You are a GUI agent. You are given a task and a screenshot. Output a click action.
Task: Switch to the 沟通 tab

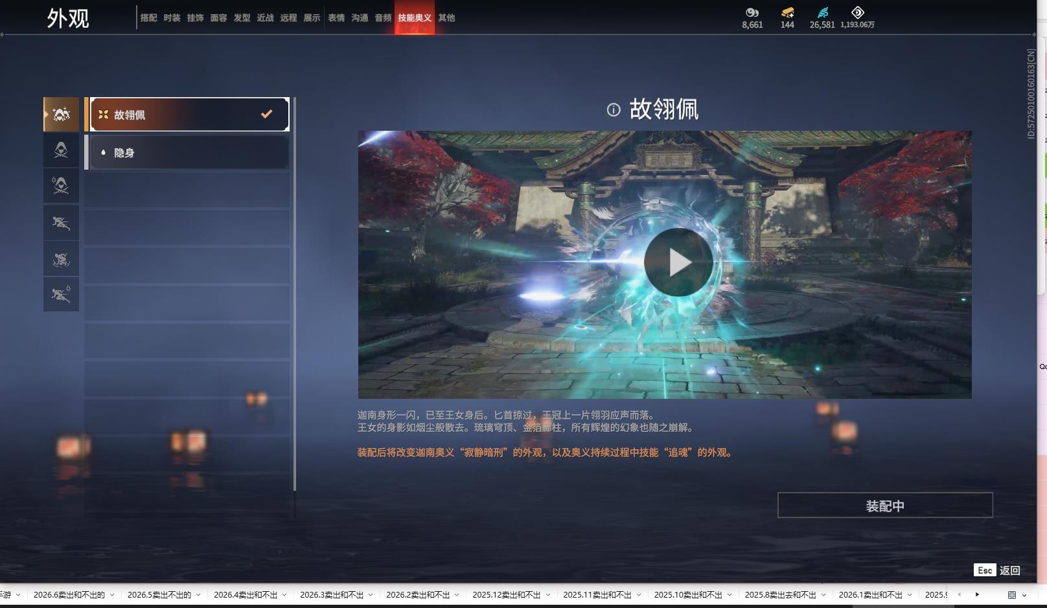point(360,17)
